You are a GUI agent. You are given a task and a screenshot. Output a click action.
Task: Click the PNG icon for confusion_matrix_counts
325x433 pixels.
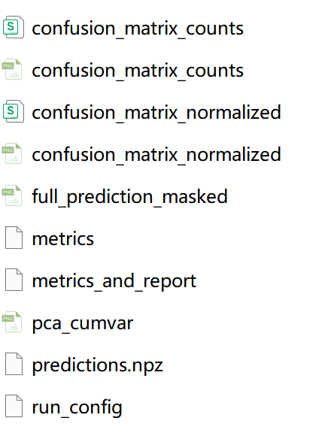[x=12, y=69]
